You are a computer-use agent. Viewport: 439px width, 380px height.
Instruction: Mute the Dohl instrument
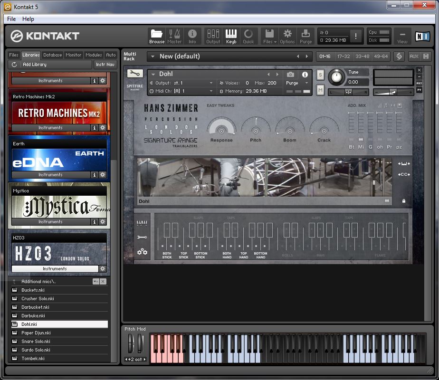[320, 90]
